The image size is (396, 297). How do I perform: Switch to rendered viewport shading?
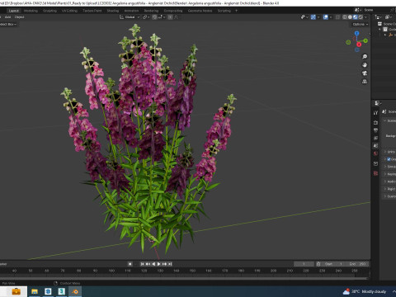click(361, 17)
